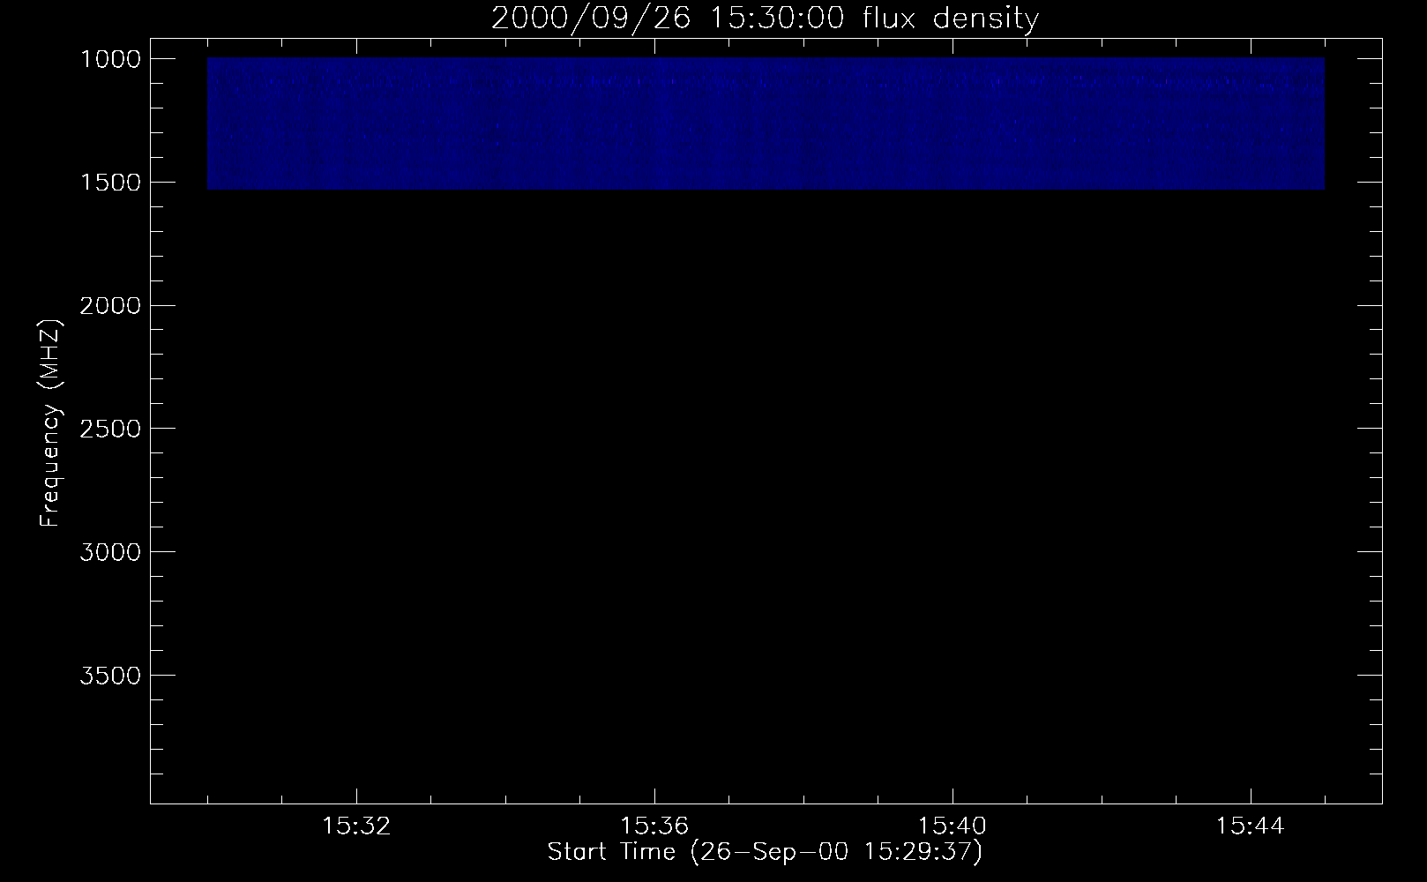
Task: Select the 1000 frequency tick label
Action: pyautogui.click(x=110, y=59)
